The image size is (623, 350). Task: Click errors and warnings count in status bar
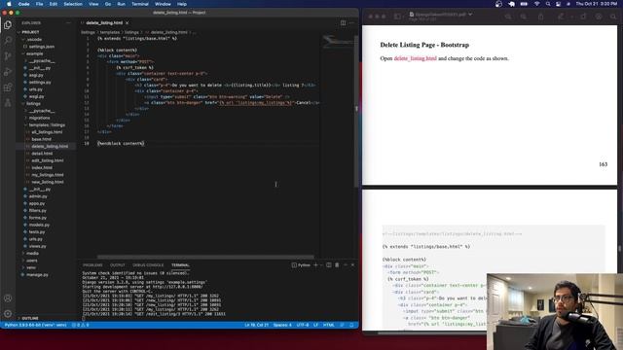click(80, 325)
